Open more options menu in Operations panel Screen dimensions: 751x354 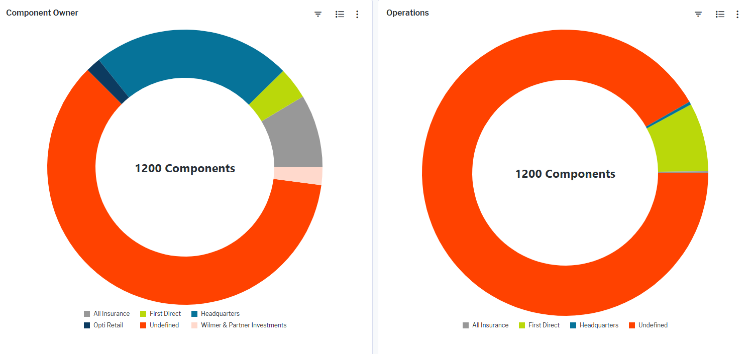click(x=737, y=14)
